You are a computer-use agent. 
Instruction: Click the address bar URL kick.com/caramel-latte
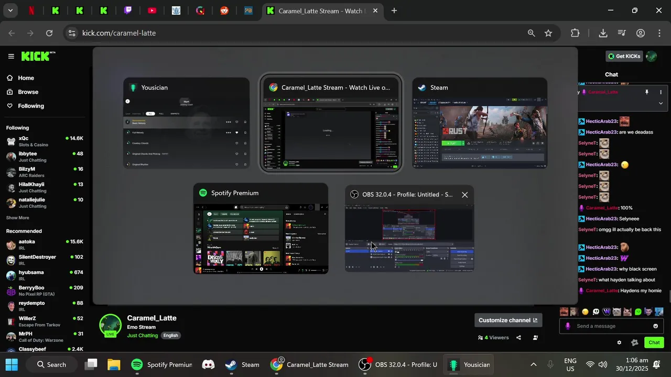pyautogui.click(x=119, y=33)
